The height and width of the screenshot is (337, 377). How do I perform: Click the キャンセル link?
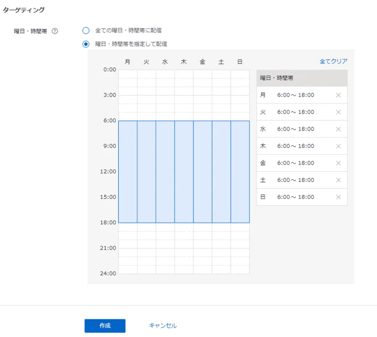click(162, 326)
